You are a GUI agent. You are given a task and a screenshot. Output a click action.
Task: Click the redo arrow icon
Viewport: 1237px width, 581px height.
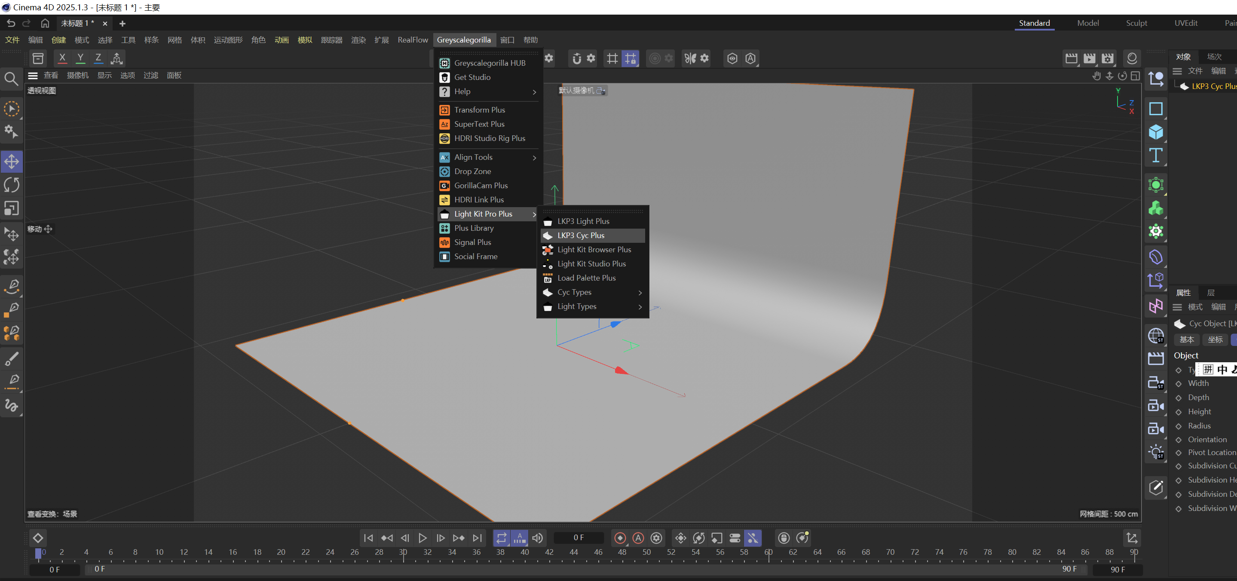[26, 23]
